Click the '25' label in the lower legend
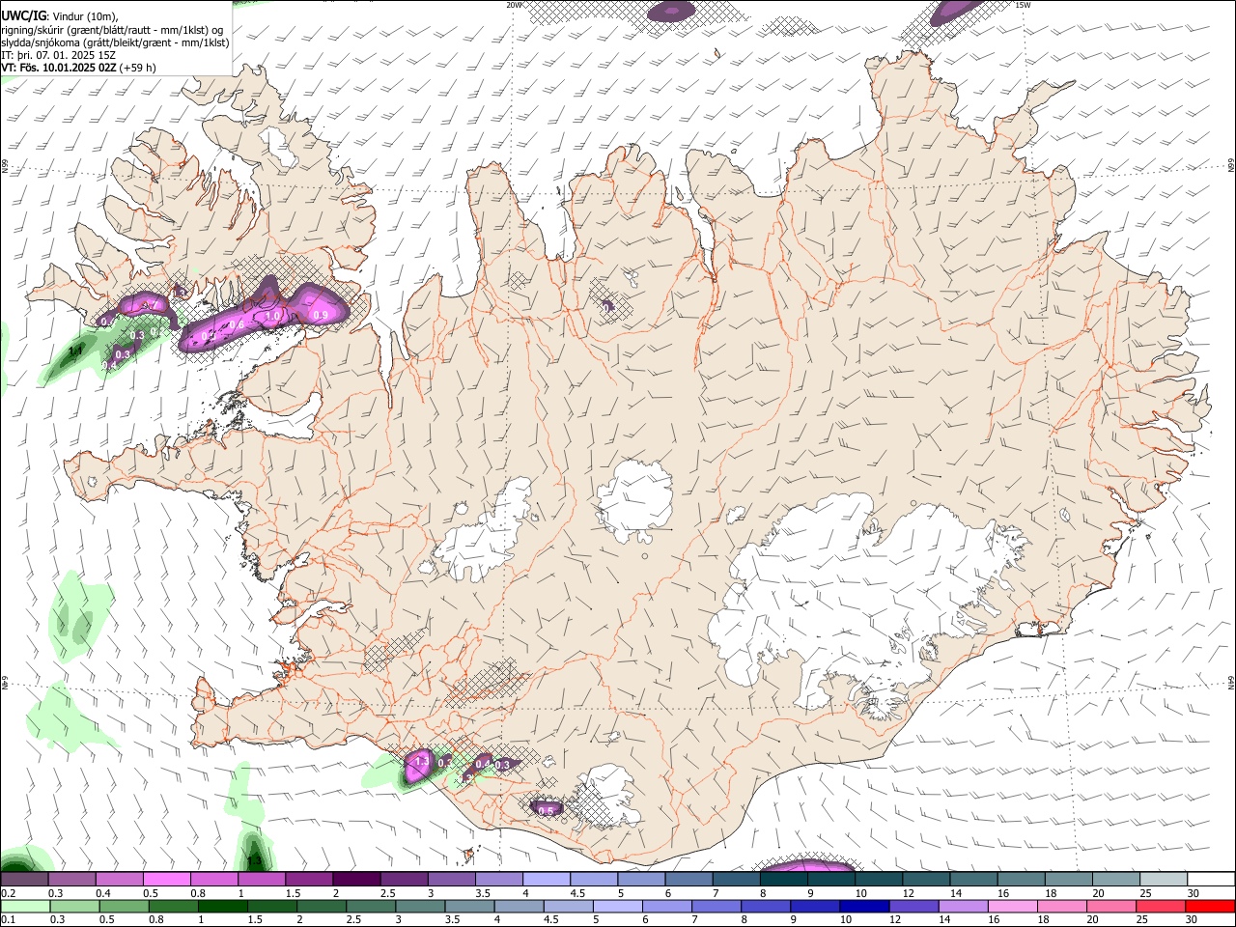The height and width of the screenshot is (927, 1236). [1142, 920]
